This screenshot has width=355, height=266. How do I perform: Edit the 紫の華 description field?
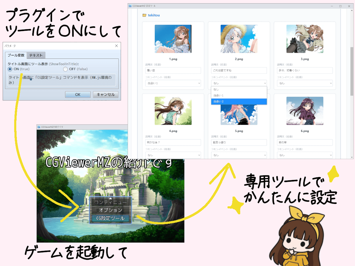coord(305,142)
